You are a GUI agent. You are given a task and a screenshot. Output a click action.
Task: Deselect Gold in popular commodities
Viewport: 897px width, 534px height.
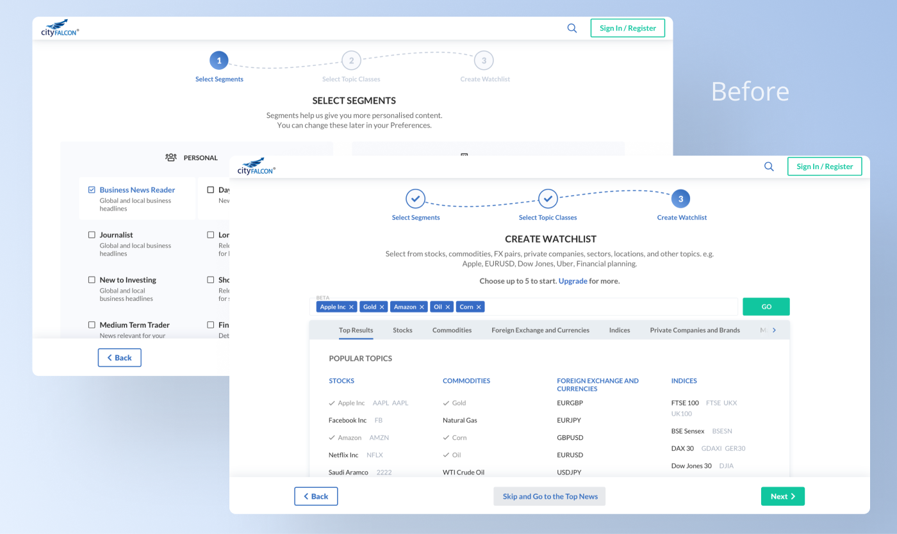coord(454,403)
